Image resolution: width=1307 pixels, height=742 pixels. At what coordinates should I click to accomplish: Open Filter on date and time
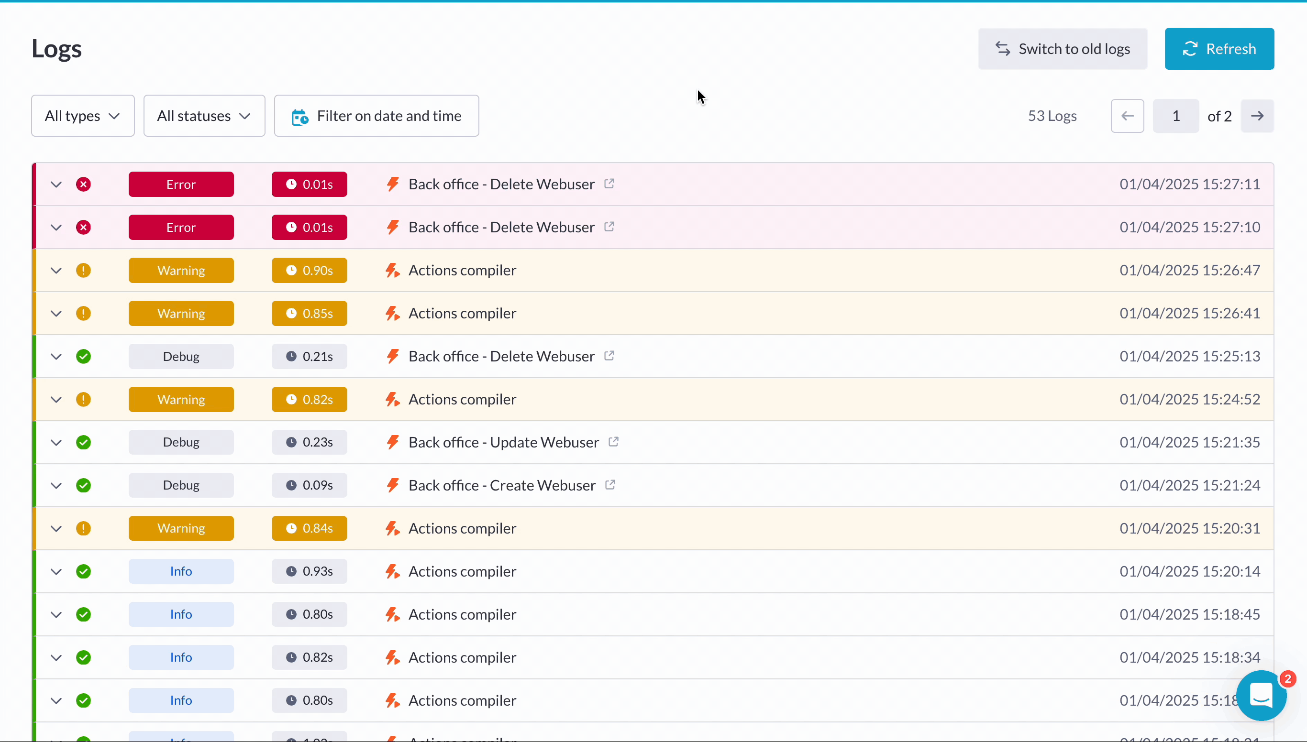click(377, 116)
